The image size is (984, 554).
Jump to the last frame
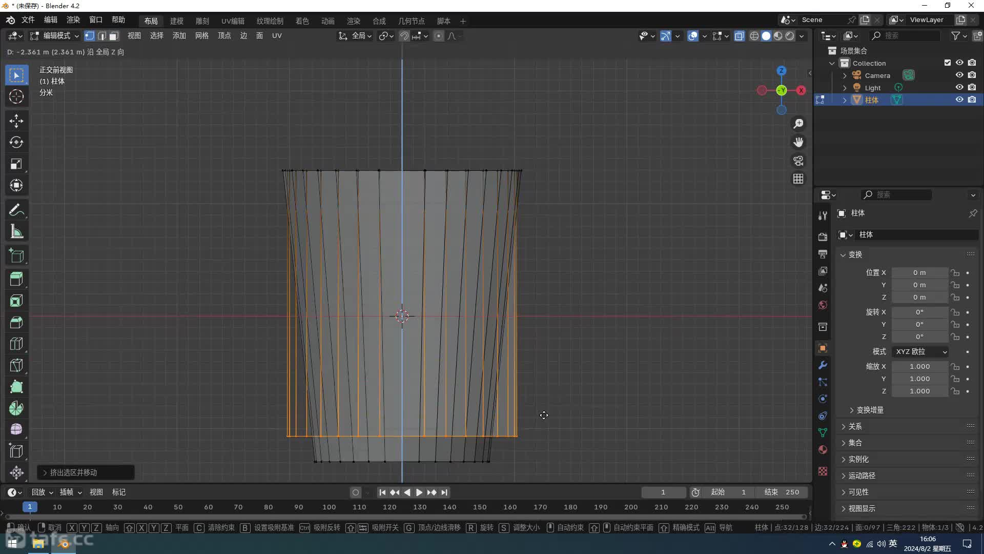[x=444, y=492]
